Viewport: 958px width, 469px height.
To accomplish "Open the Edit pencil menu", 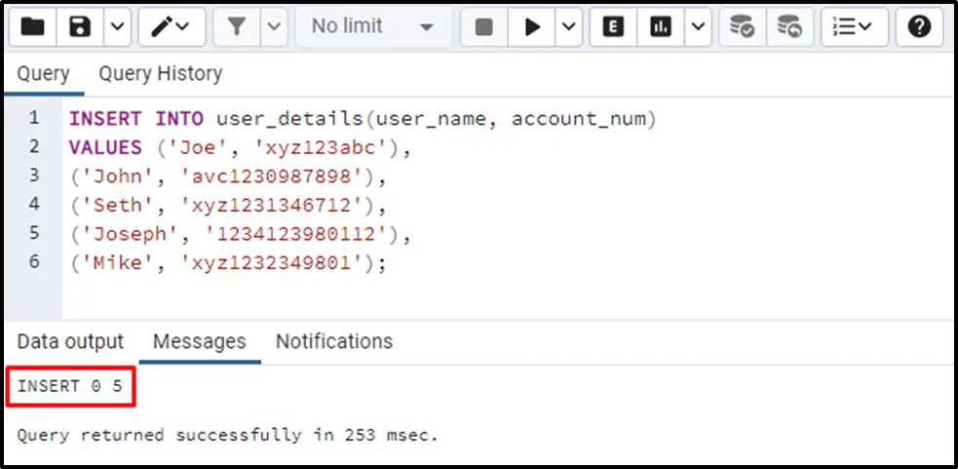I will (x=170, y=27).
